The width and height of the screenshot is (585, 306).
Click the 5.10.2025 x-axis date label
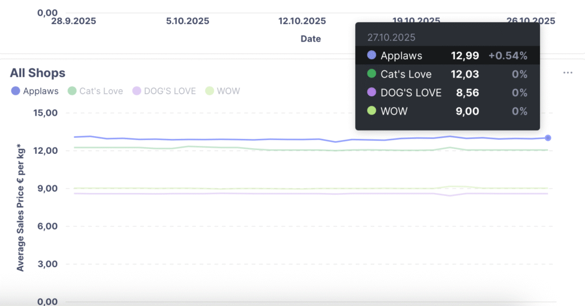[187, 21]
